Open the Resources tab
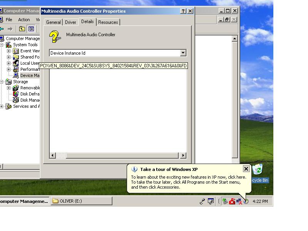The height and width of the screenshot is (231, 308). (x=108, y=22)
